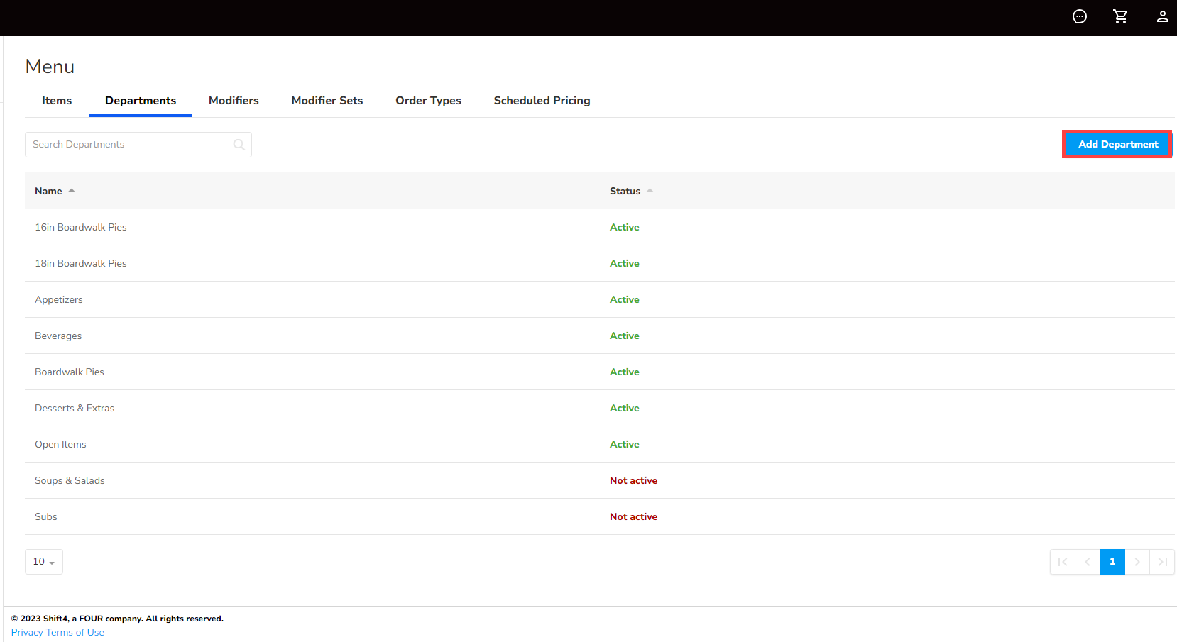The width and height of the screenshot is (1177, 642).
Task: Go to next page pagination arrow
Action: (x=1137, y=562)
